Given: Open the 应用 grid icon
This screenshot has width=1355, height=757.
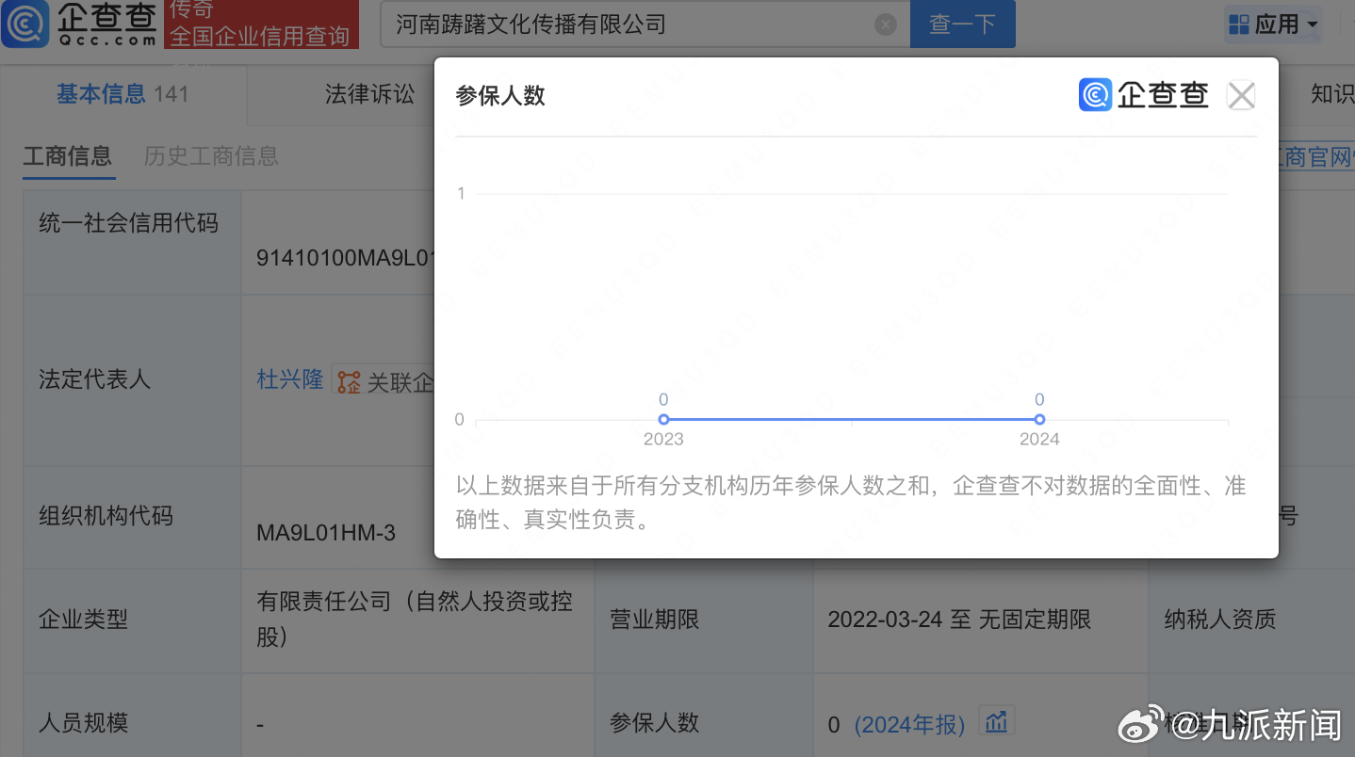Looking at the screenshot, I should point(1239,24).
